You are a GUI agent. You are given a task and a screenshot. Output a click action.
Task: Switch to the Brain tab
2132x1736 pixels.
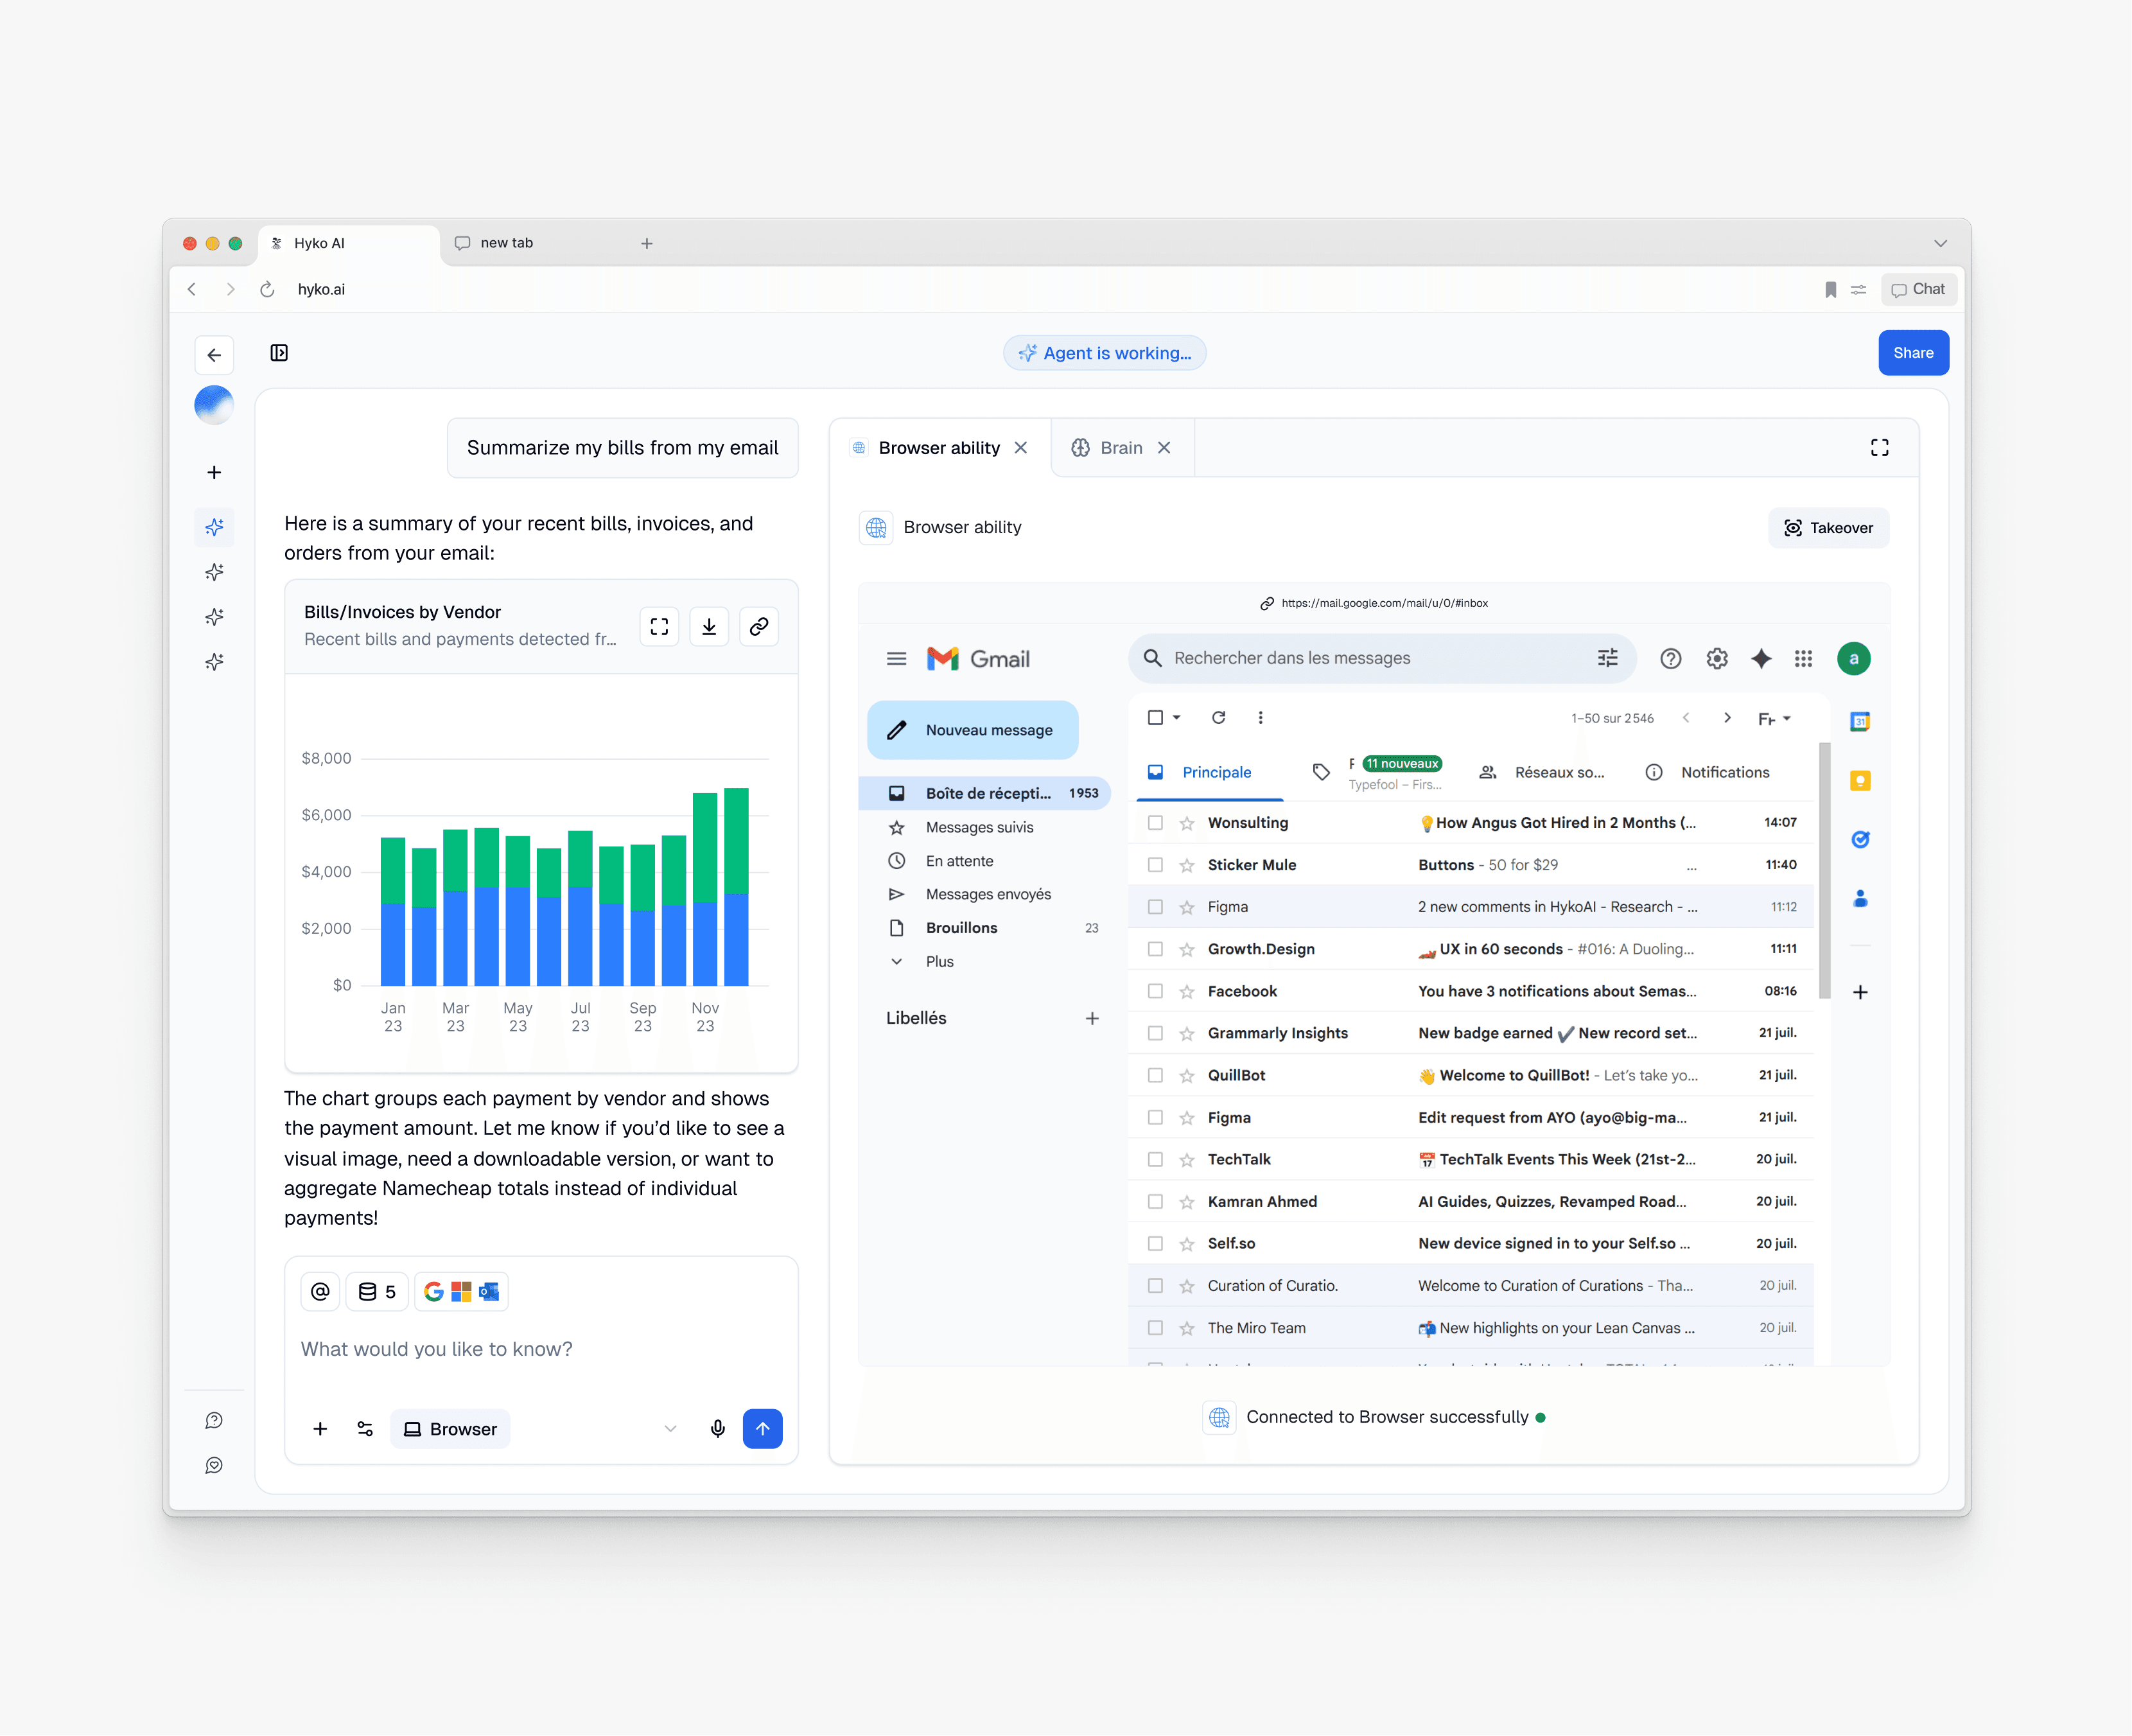tap(1120, 448)
